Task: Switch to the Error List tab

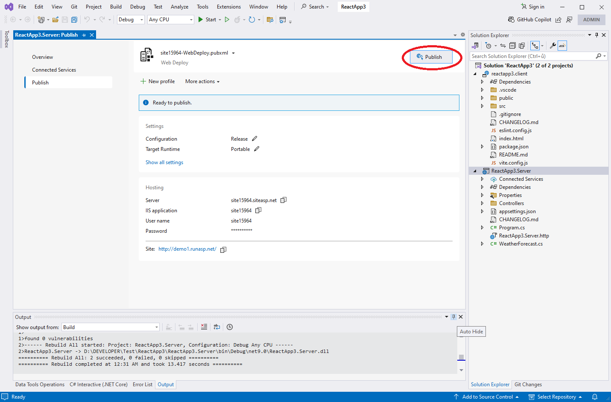Action: point(143,385)
